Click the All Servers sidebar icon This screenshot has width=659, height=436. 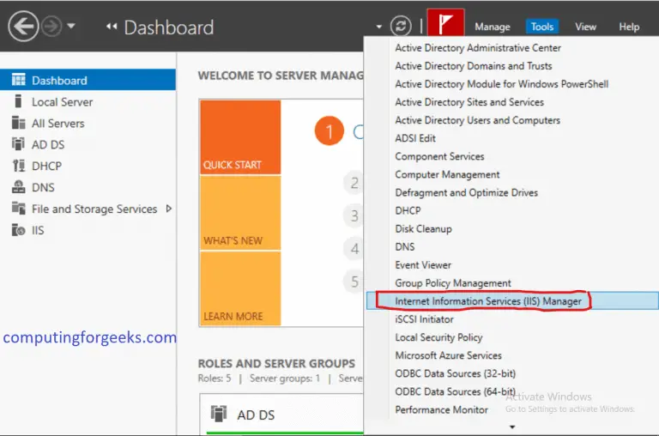(18, 124)
